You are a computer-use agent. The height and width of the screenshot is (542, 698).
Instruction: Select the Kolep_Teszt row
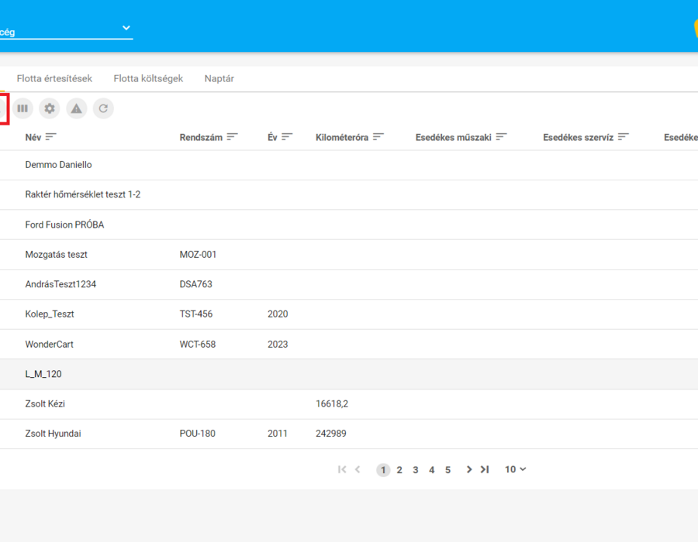(349, 314)
